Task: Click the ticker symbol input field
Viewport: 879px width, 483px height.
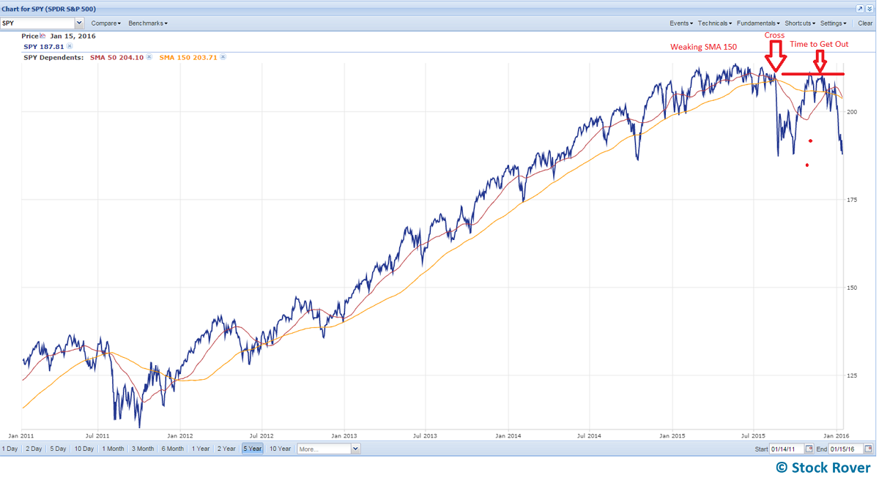Action: (x=37, y=23)
